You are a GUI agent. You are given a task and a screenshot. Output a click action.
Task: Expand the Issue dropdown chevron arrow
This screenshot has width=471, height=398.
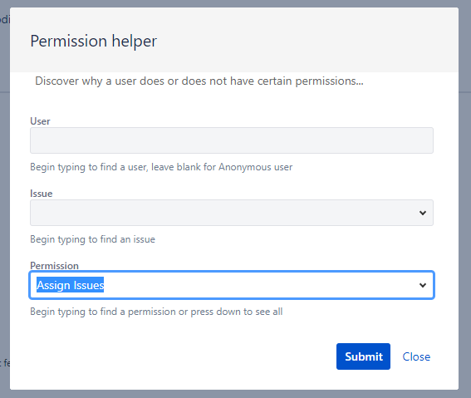coord(422,213)
